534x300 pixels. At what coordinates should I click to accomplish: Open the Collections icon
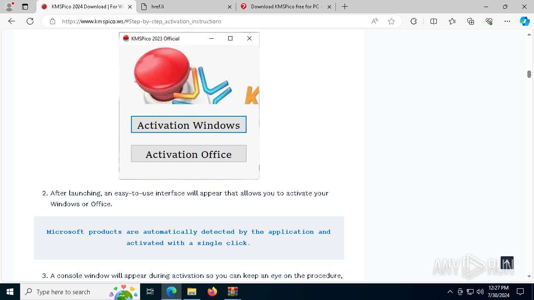(x=471, y=21)
